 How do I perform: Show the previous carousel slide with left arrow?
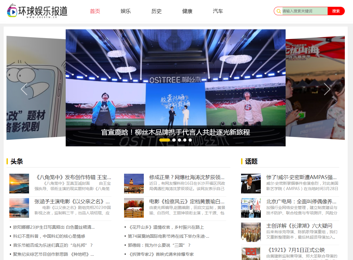[24, 89]
